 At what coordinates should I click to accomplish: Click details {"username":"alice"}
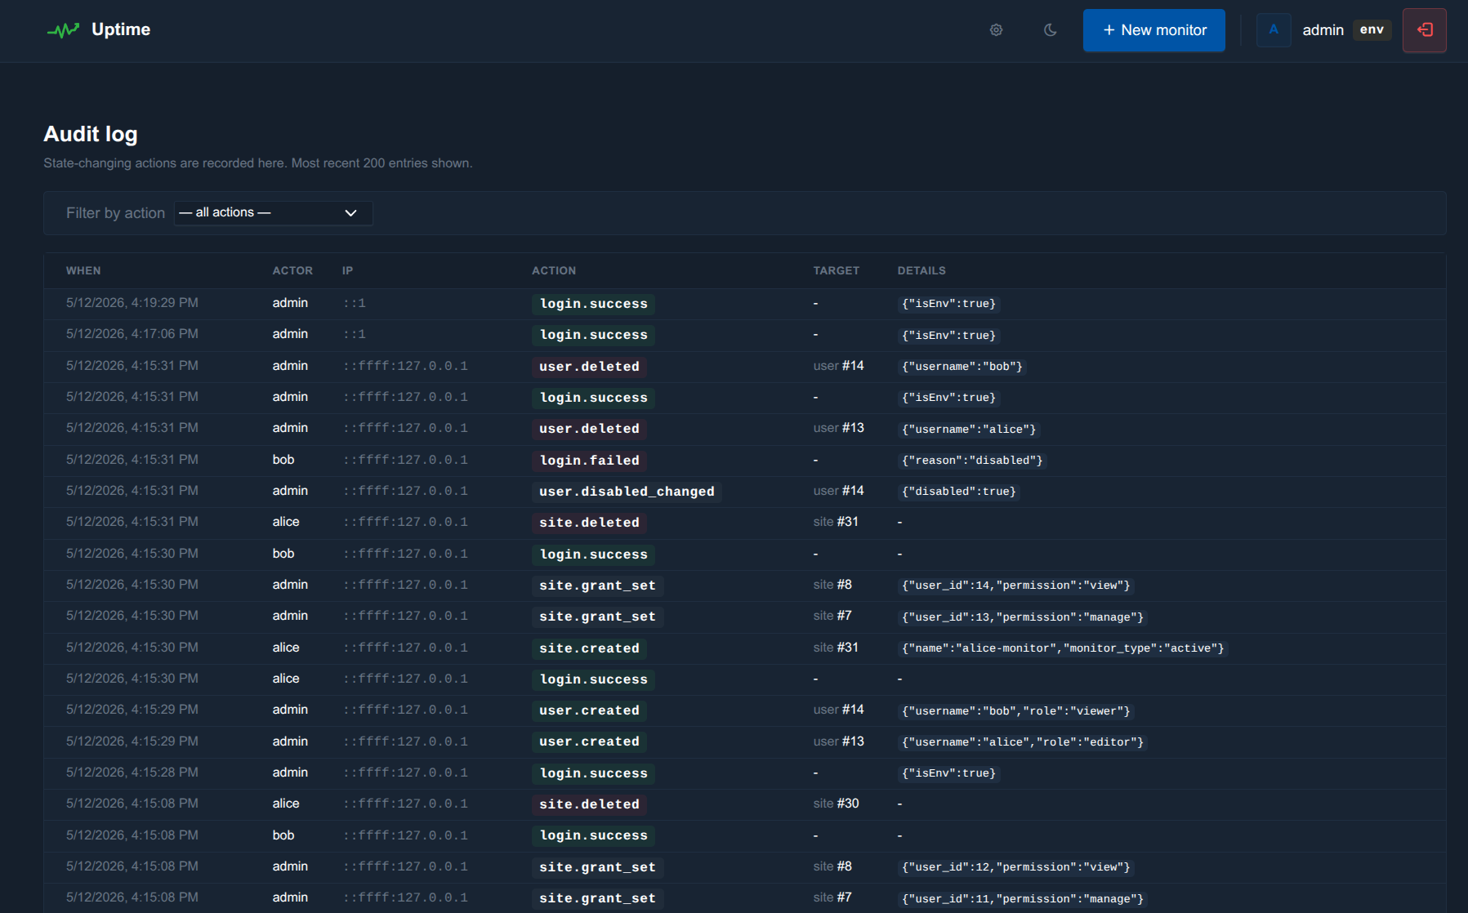pos(969,430)
